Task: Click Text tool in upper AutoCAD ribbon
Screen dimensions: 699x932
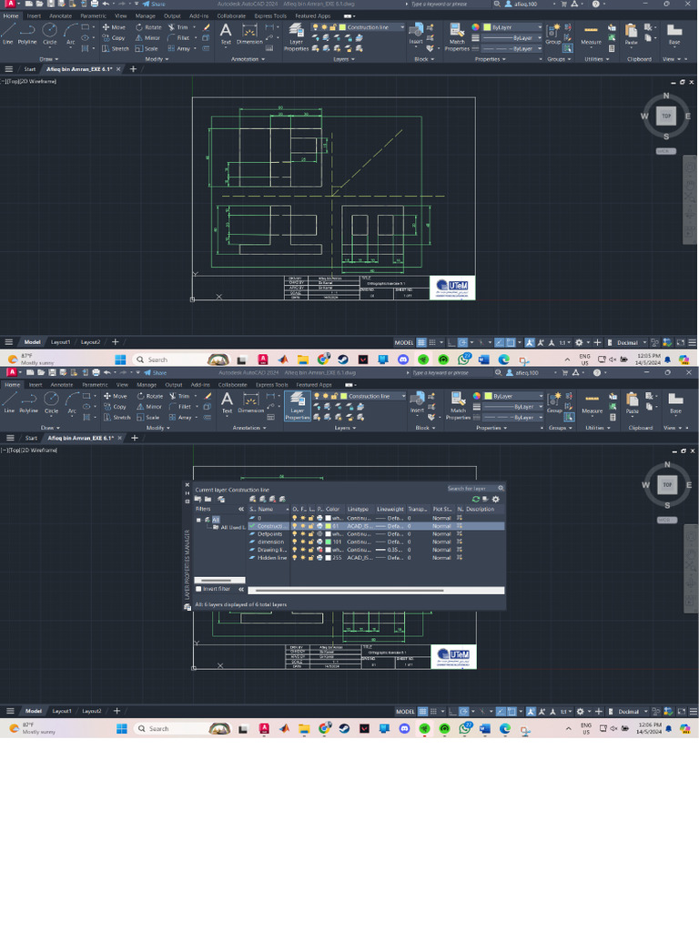Action: point(226,34)
